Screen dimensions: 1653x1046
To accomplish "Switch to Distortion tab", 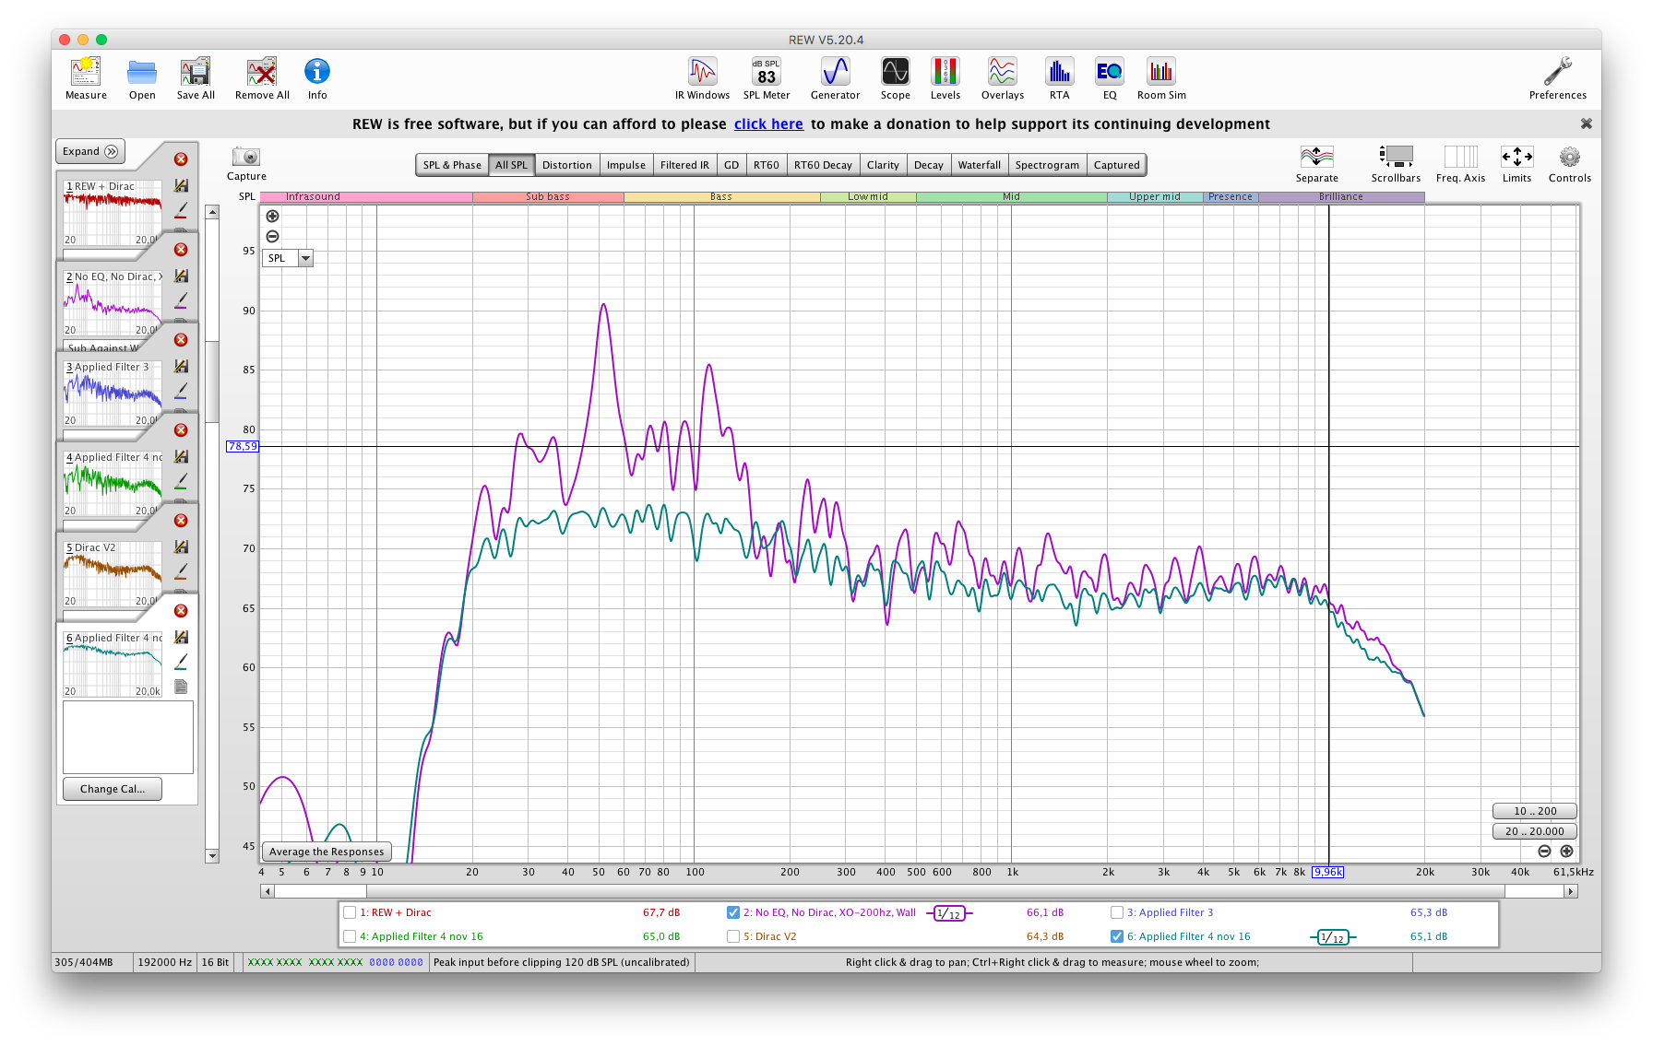I will pos(566,165).
